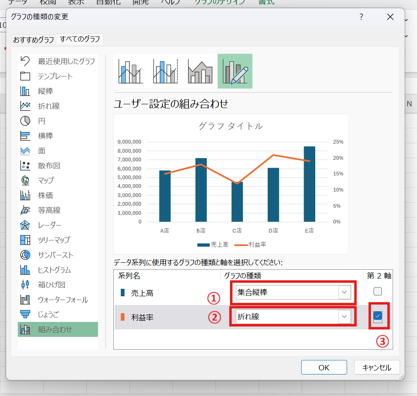Select column-line on secondary axis icon
Viewport: 417px width, 396px height.
click(x=165, y=71)
